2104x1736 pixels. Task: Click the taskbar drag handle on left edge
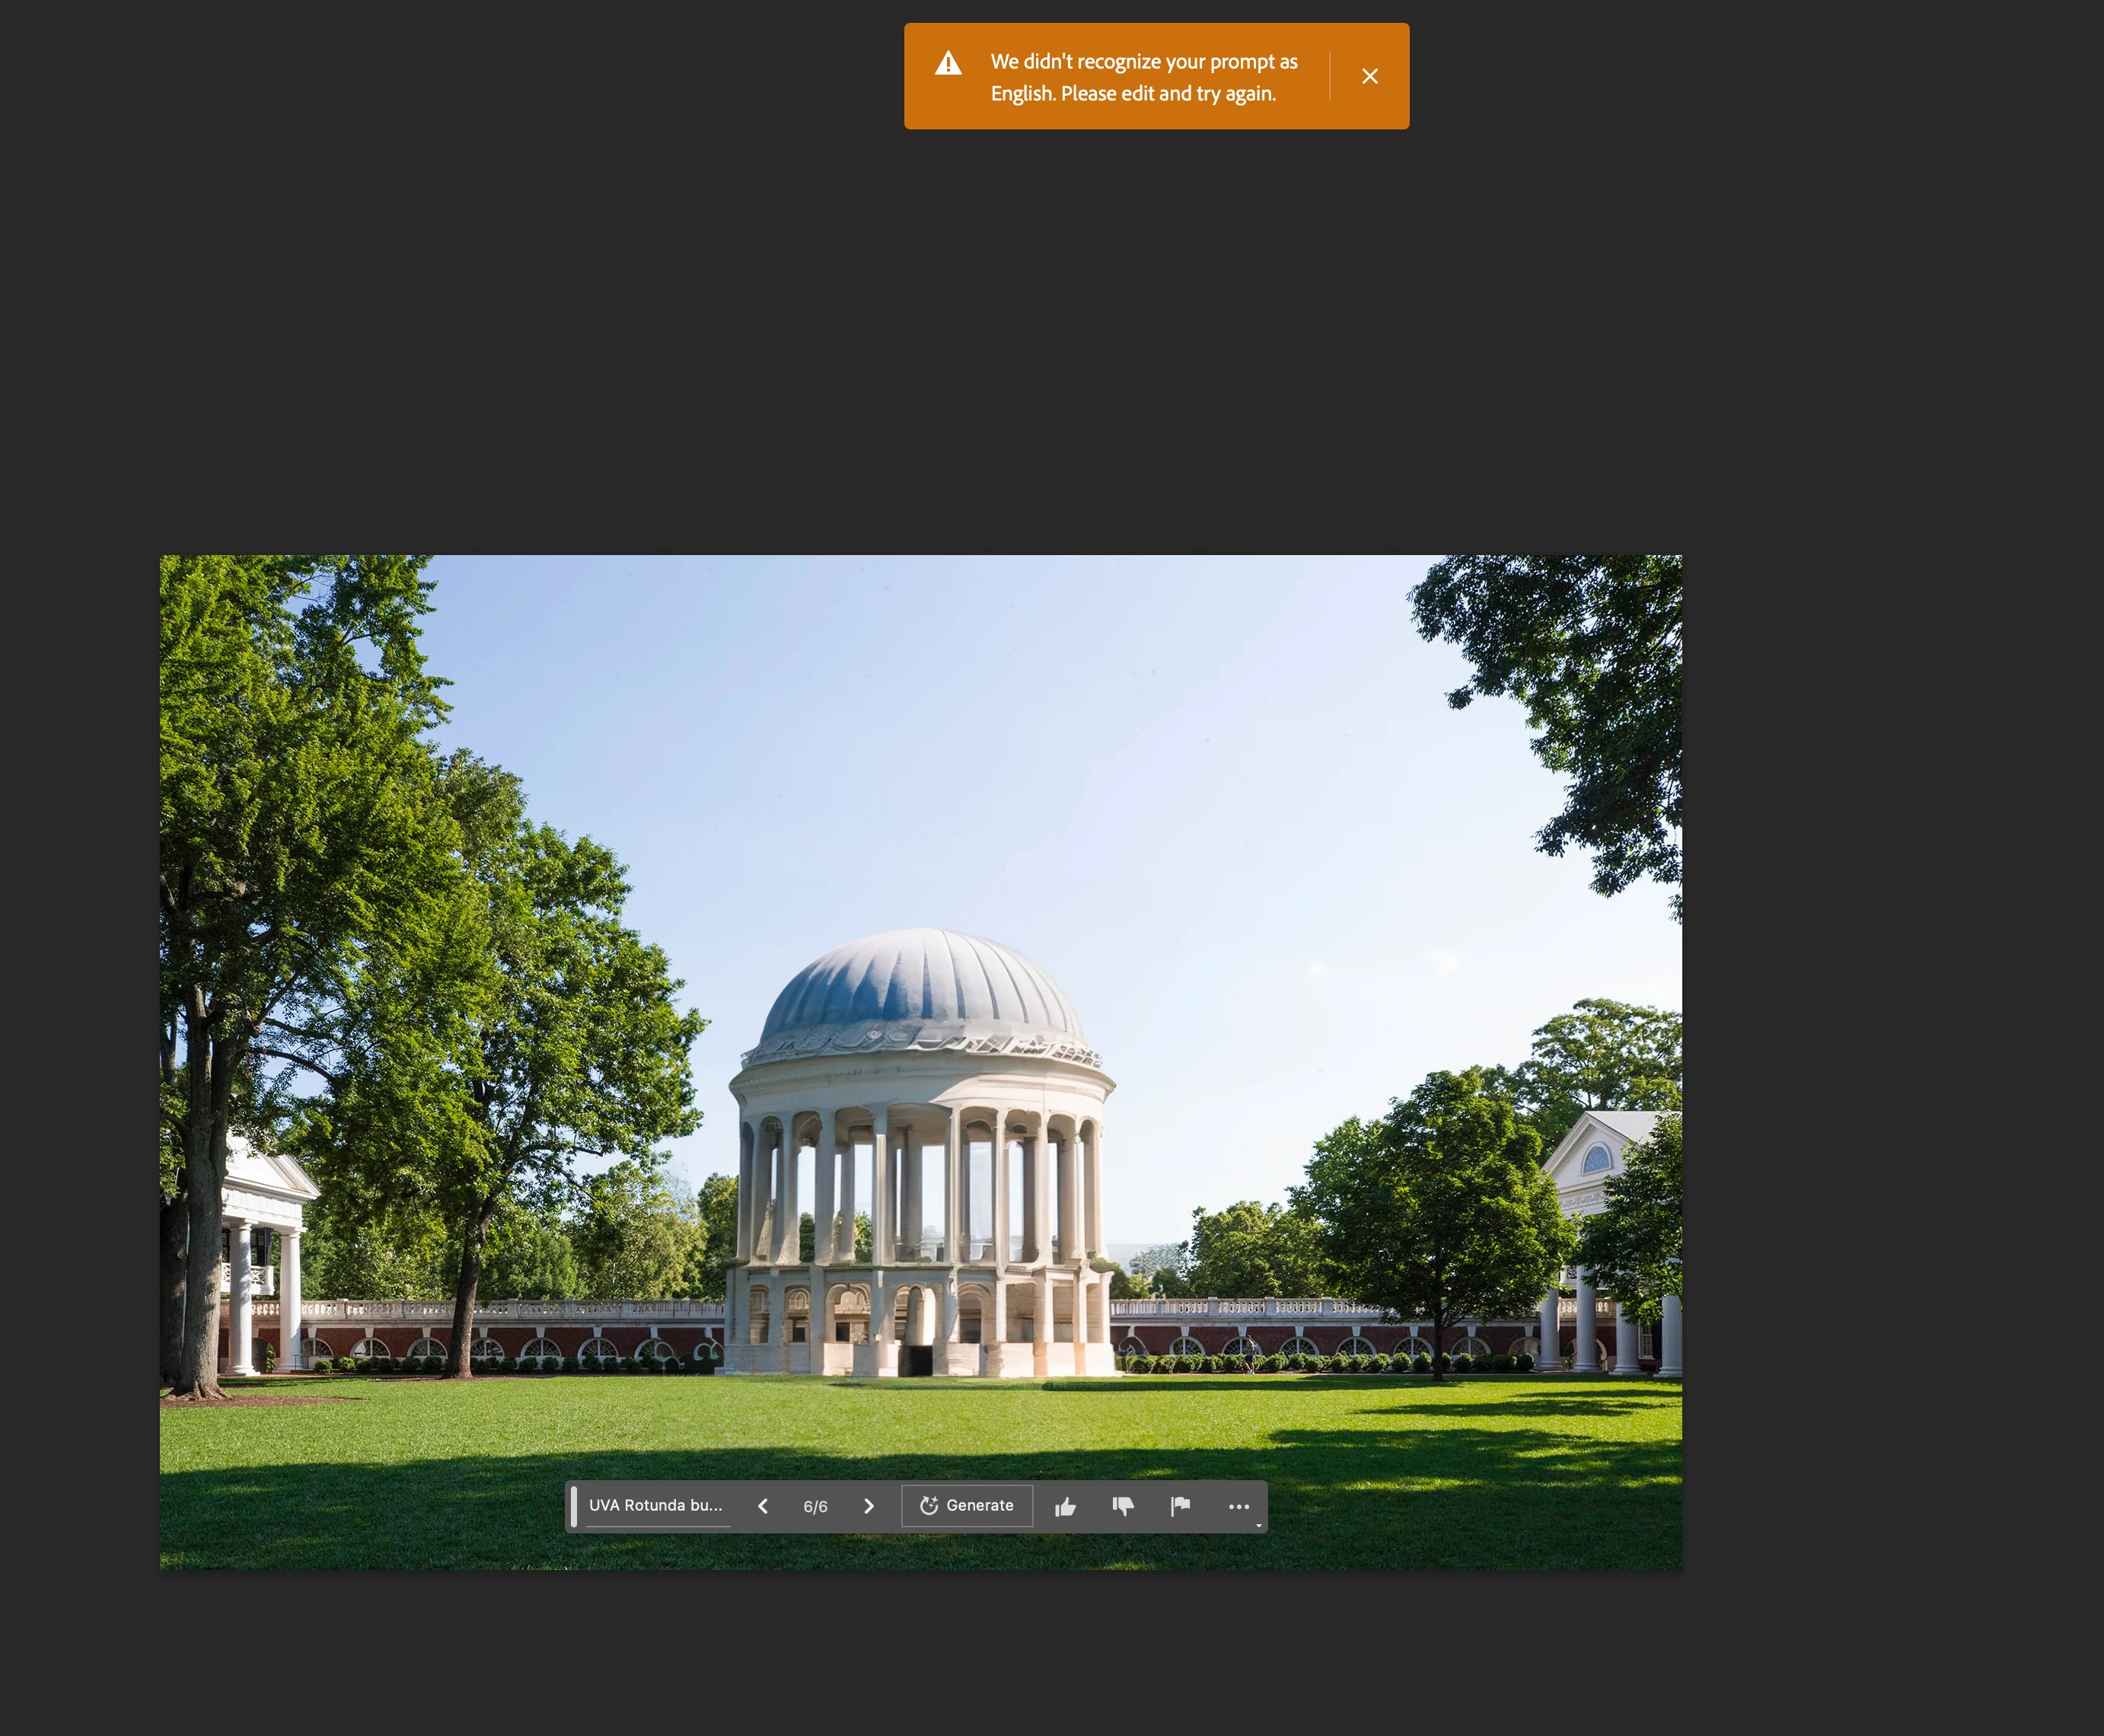pos(574,1506)
